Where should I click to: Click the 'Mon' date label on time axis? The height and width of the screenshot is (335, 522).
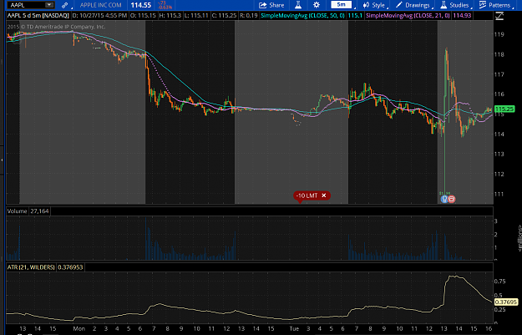(x=79, y=328)
